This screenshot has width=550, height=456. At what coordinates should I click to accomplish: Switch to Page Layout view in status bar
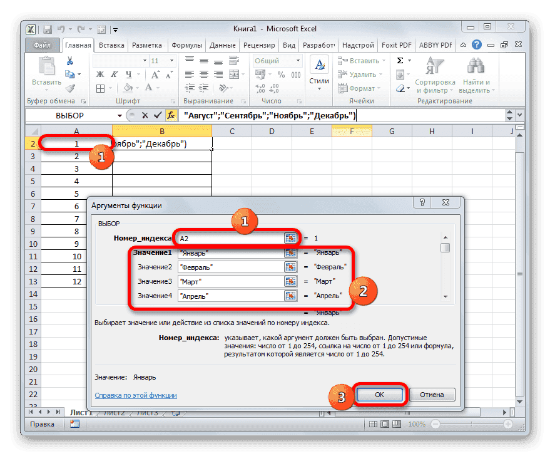[x=384, y=424]
